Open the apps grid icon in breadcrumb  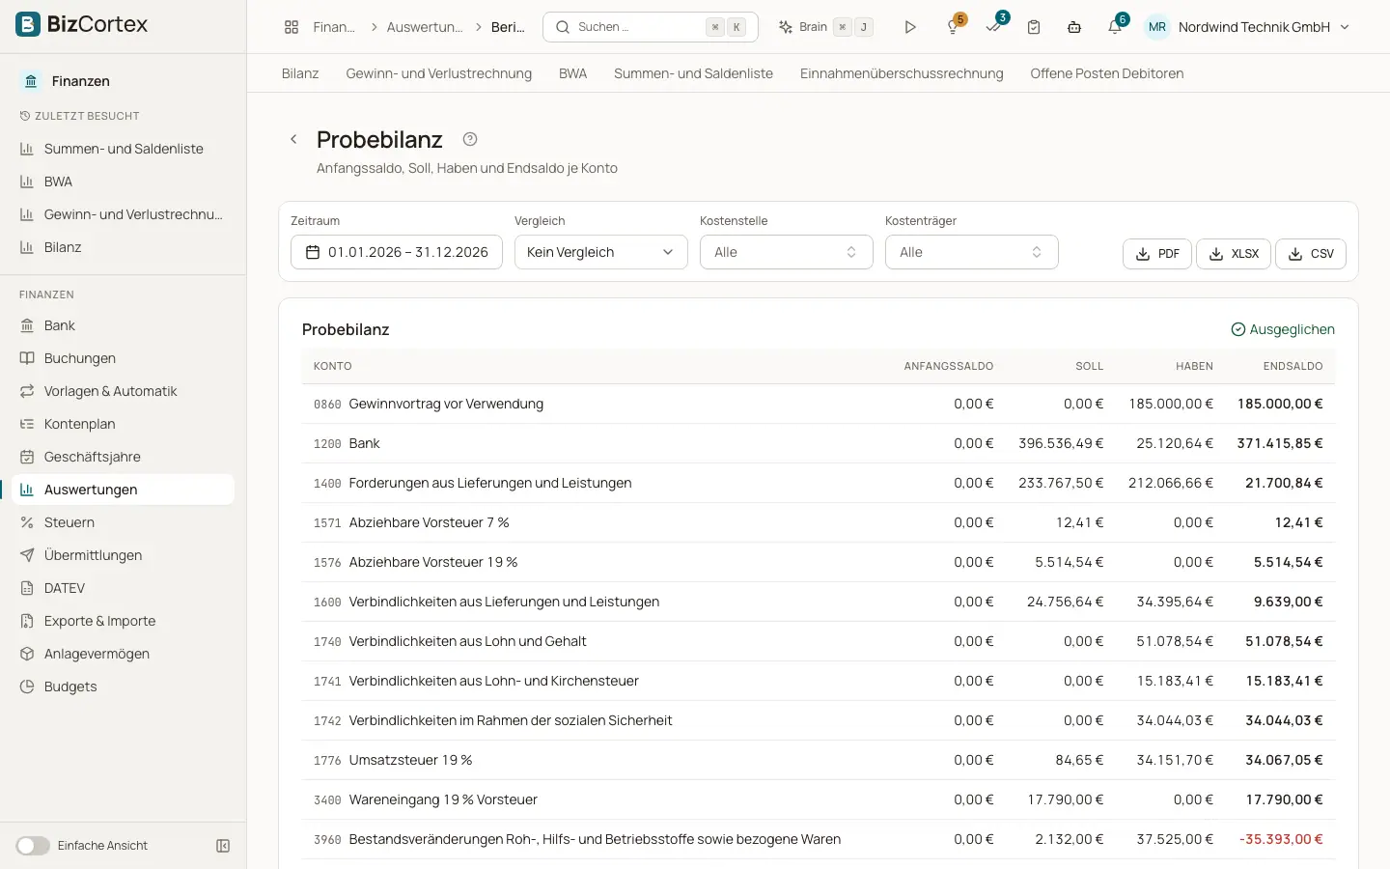(292, 27)
